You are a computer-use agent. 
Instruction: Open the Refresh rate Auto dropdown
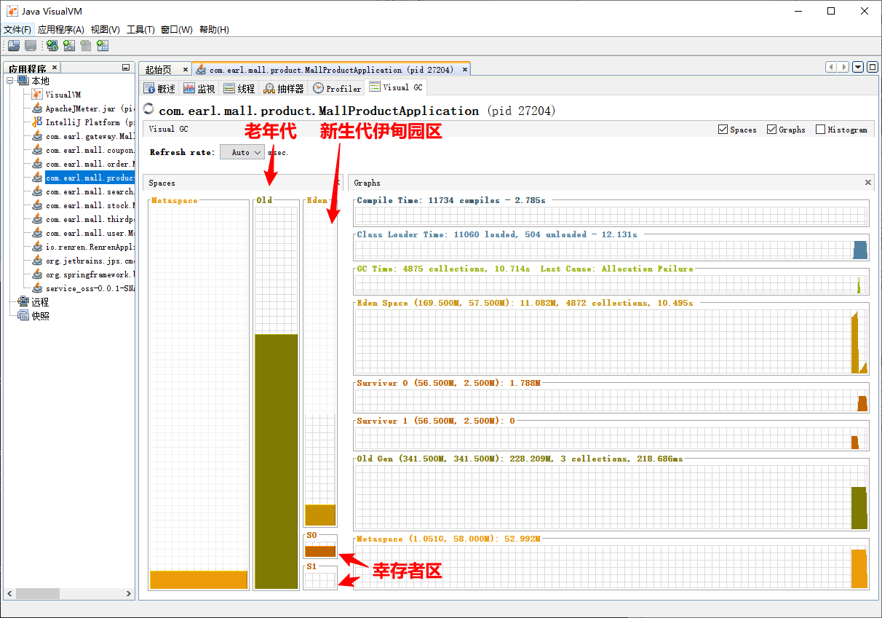tap(242, 152)
